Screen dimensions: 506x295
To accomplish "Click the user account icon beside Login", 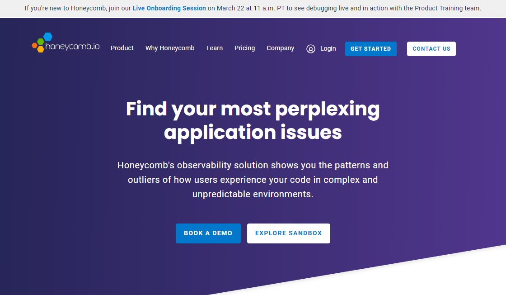I will point(310,49).
